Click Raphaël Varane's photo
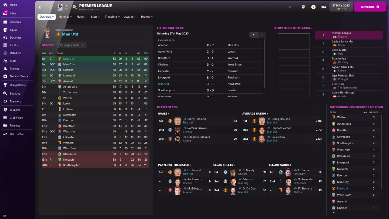Screen dimensions: 389x219 (262, 130)
